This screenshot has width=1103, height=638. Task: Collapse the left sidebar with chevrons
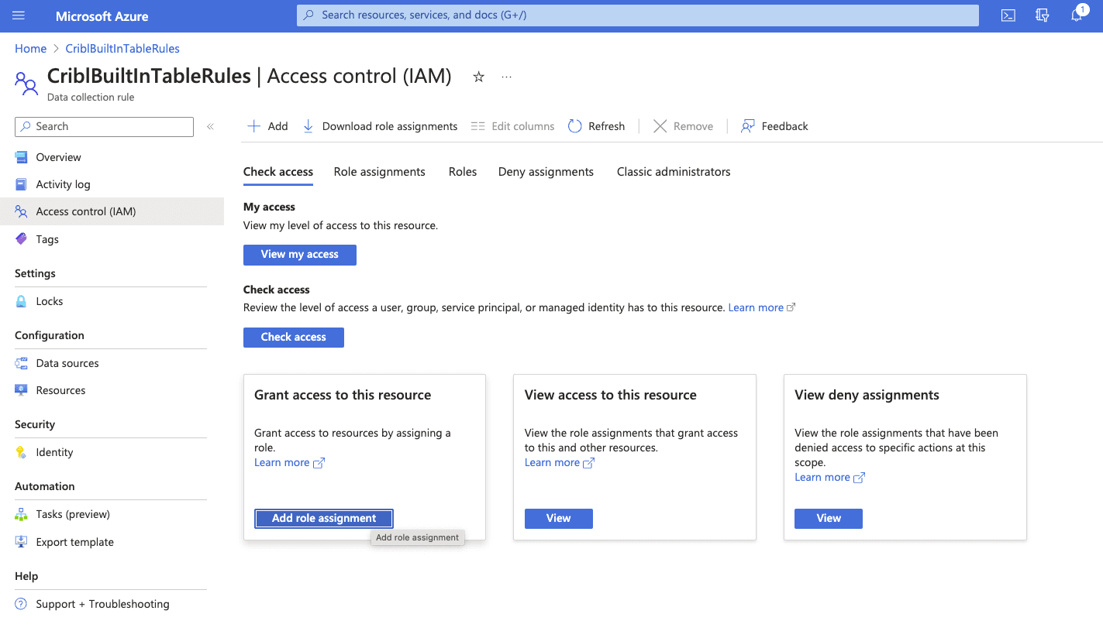click(210, 126)
